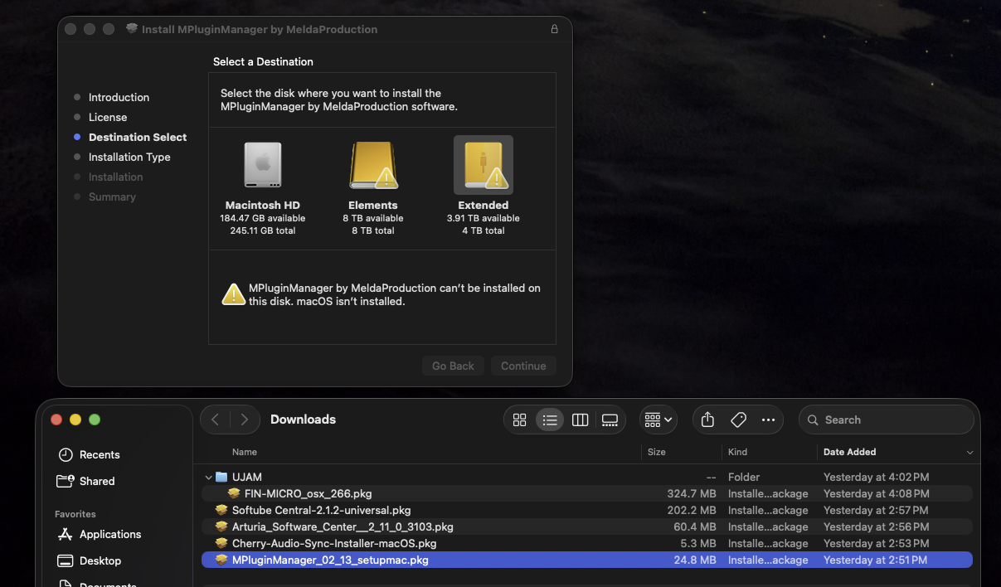The height and width of the screenshot is (587, 1001).
Task: Sort Finder list by Kind column
Action: click(x=737, y=452)
